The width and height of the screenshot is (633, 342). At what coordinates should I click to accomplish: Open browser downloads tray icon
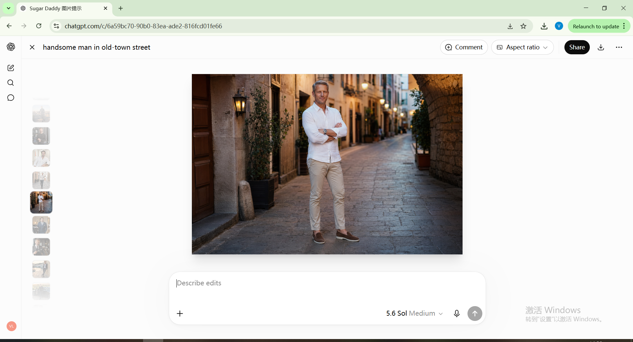(544, 26)
